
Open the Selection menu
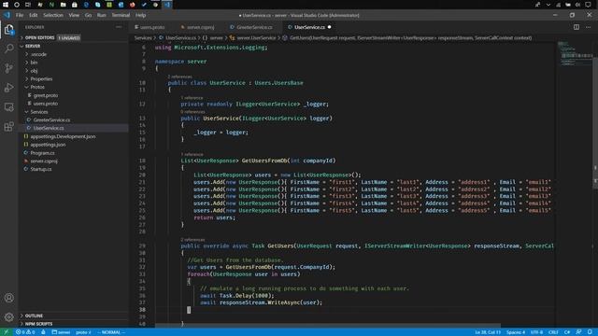tap(53, 15)
